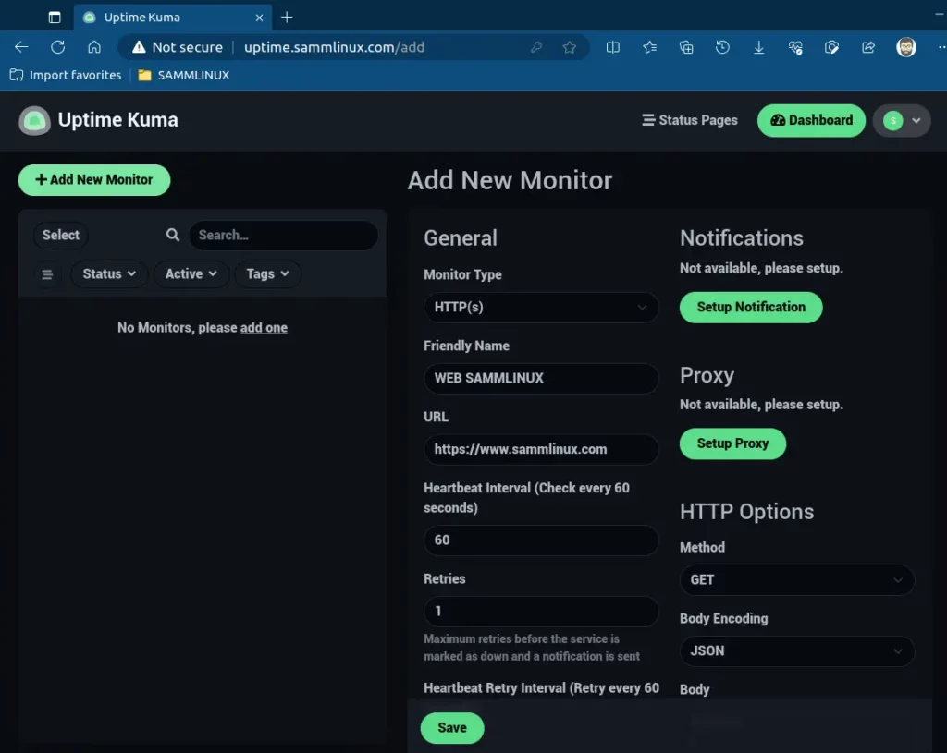The image size is (947, 753).
Task: Open browser essentials heart icon
Action: click(795, 47)
